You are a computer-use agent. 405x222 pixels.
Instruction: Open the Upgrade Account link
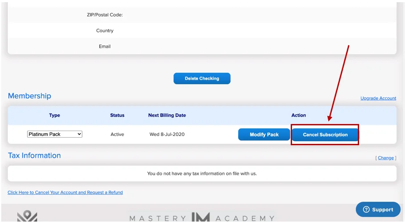(378, 98)
